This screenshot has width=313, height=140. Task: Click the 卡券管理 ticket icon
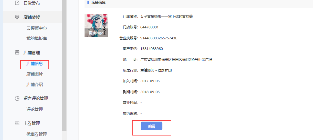[x=17, y=124]
